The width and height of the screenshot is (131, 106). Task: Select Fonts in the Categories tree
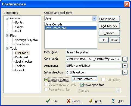coord(19,23)
